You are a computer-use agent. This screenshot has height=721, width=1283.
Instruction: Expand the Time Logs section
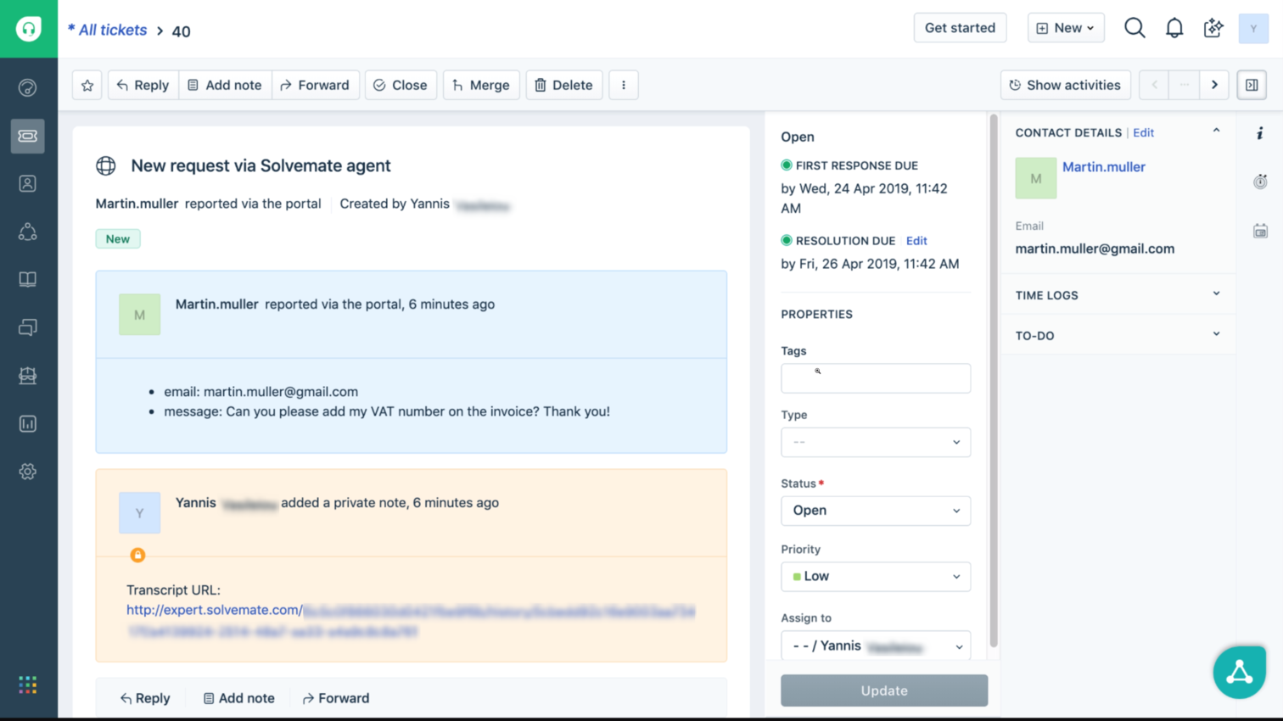[x=1117, y=295]
